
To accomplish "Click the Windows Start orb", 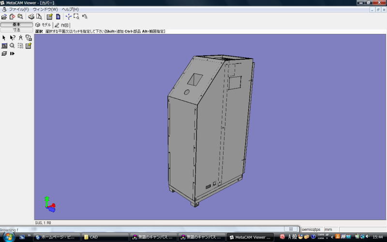I will pos(9,237).
